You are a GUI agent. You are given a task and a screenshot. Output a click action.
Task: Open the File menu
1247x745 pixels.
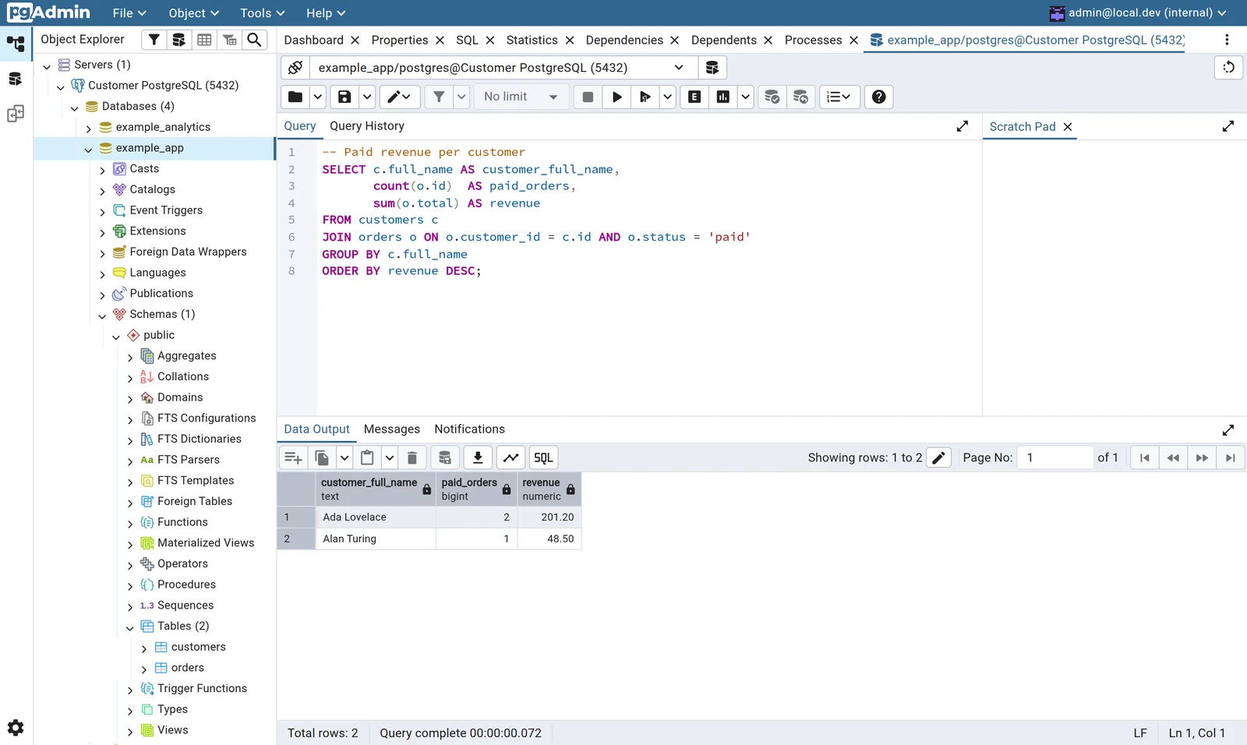tap(129, 13)
